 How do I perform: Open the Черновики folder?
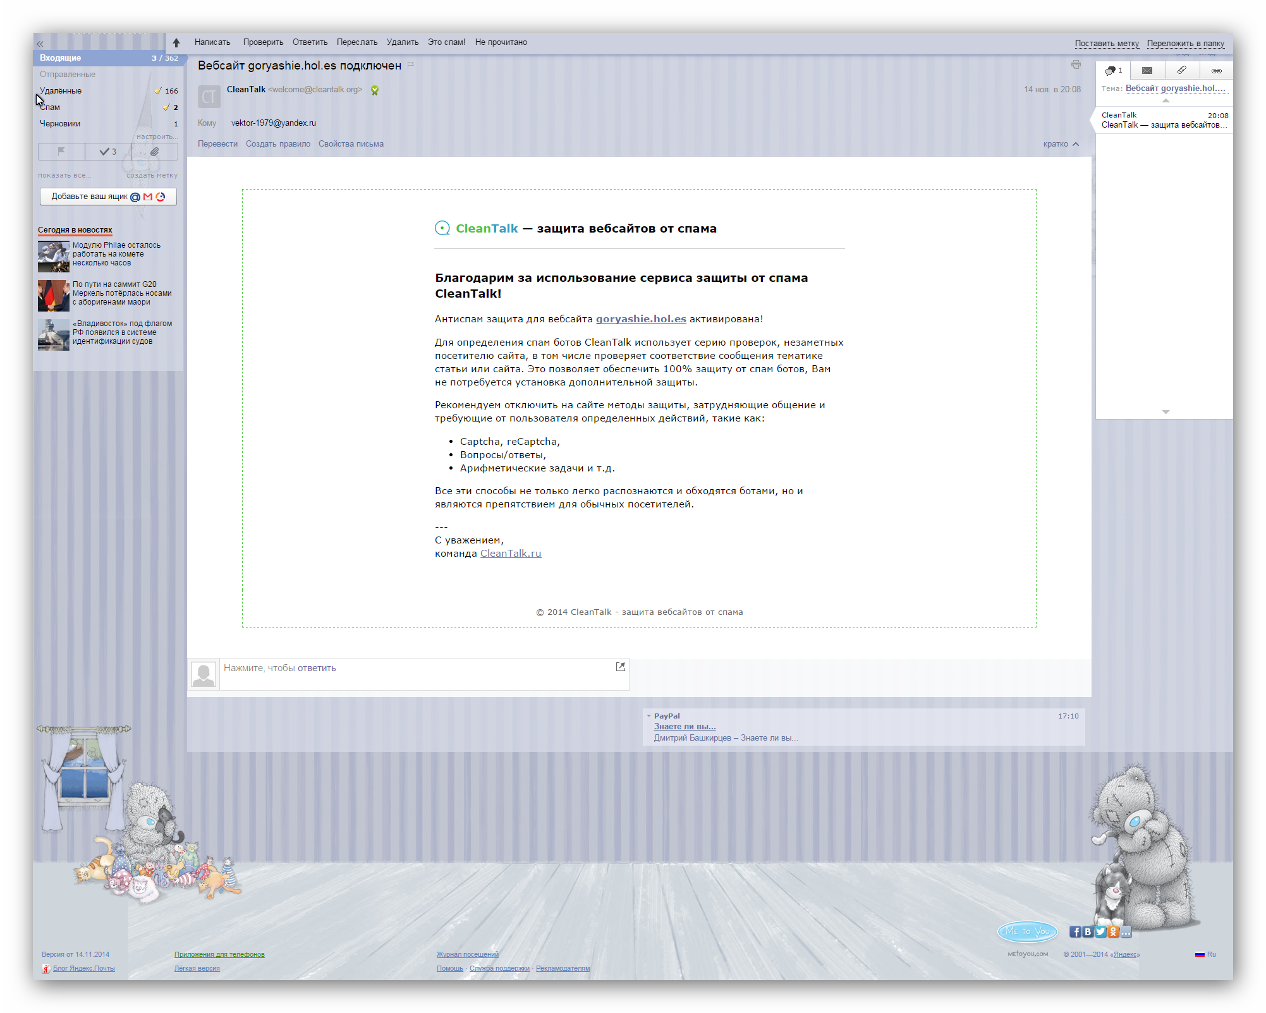click(x=60, y=124)
